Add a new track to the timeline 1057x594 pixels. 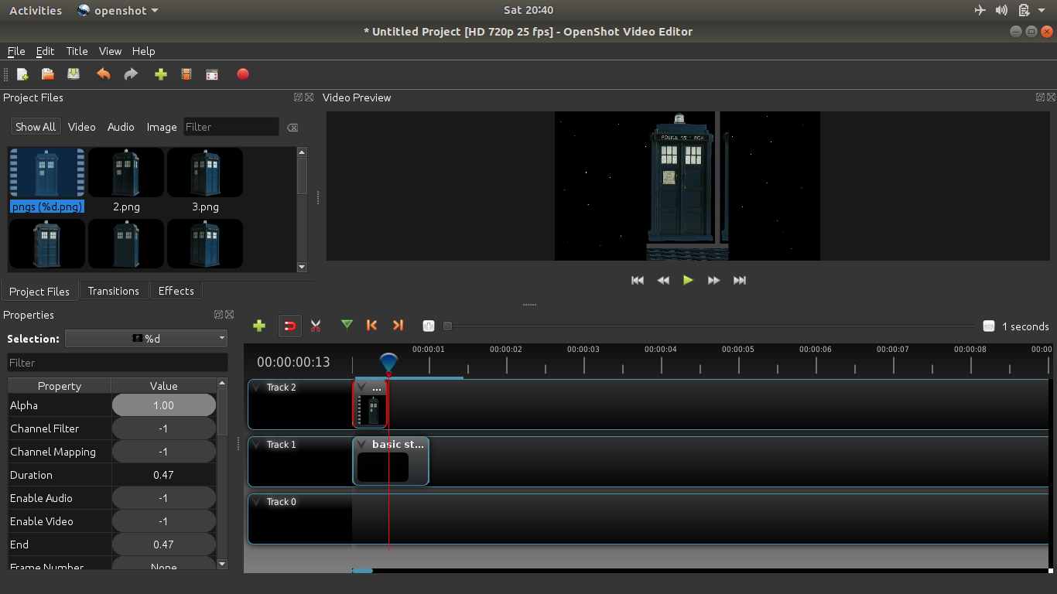(x=259, y=326)
